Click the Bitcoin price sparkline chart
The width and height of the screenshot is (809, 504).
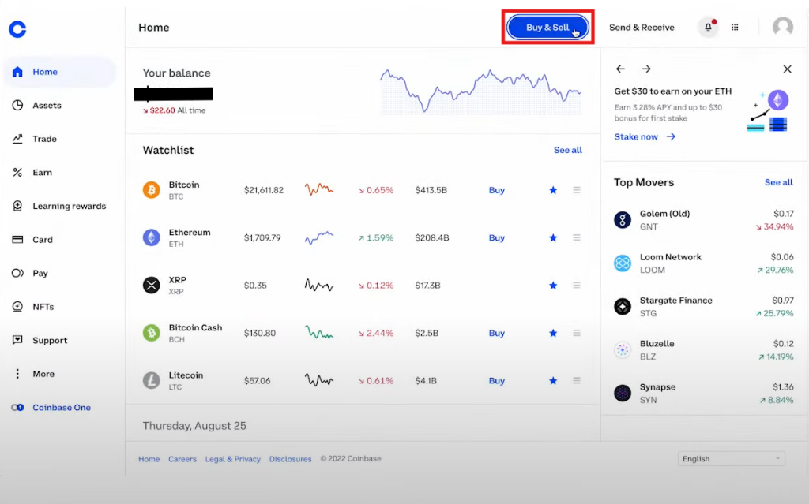[319, 189]
